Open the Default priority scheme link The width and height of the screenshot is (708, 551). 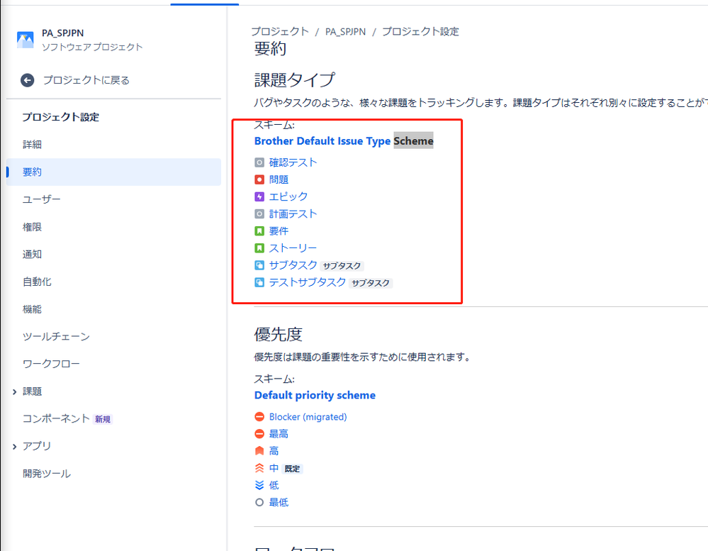tap(315, 395)
